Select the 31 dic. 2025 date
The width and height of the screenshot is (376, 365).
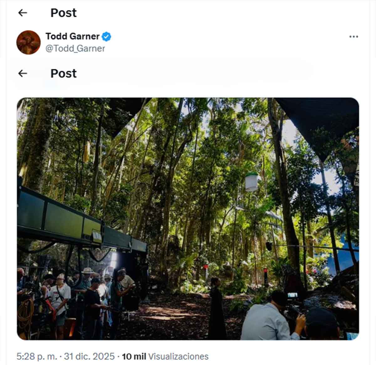89,357
